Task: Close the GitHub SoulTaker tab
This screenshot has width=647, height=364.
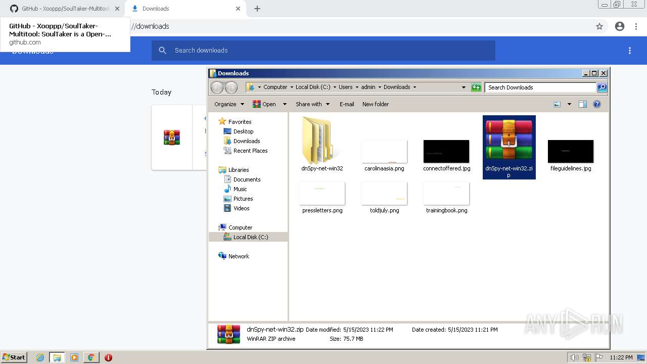Action: pos(117,9)
